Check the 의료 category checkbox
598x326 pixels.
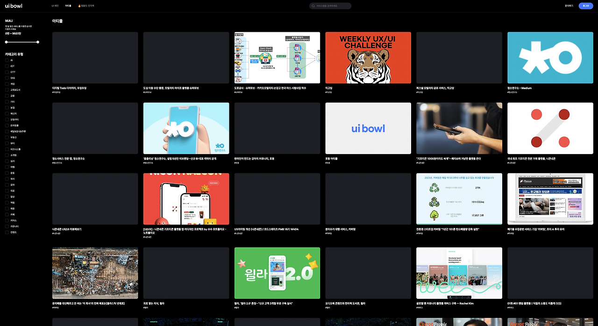point(7,191)
